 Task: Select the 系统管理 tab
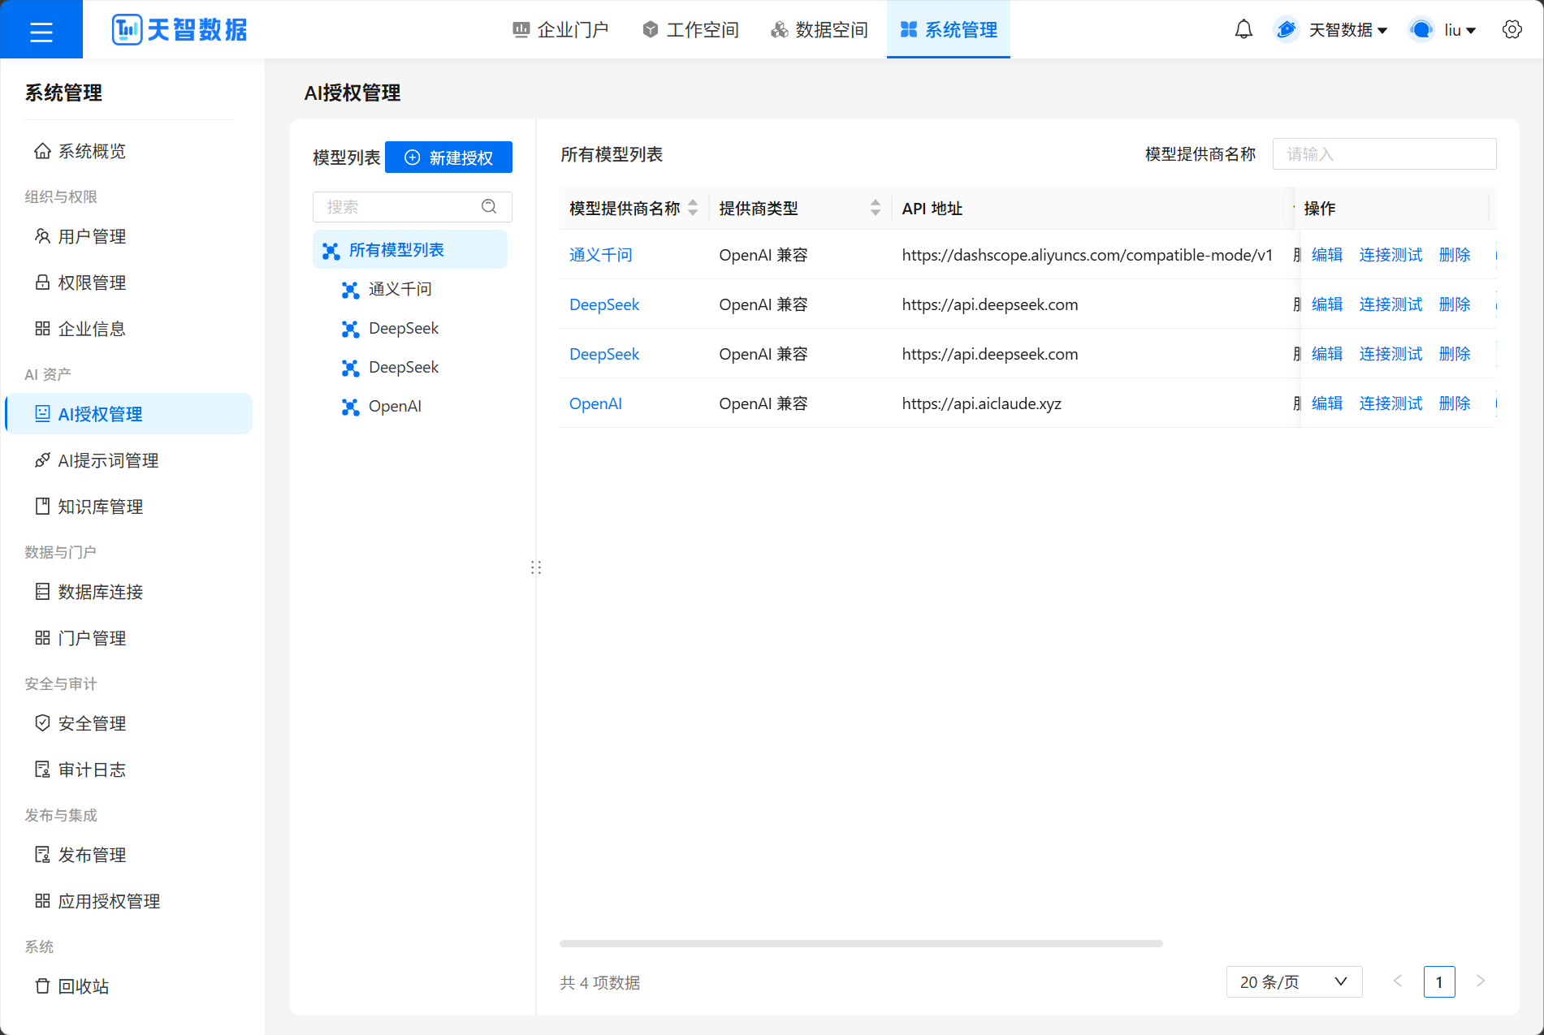click(949, 30)
